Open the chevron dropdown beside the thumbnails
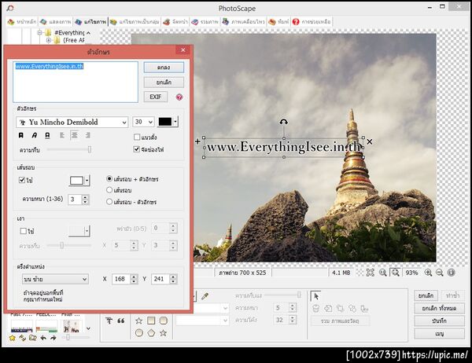The height and width of the screenshot is (363, 472). (x=88, y=328)
